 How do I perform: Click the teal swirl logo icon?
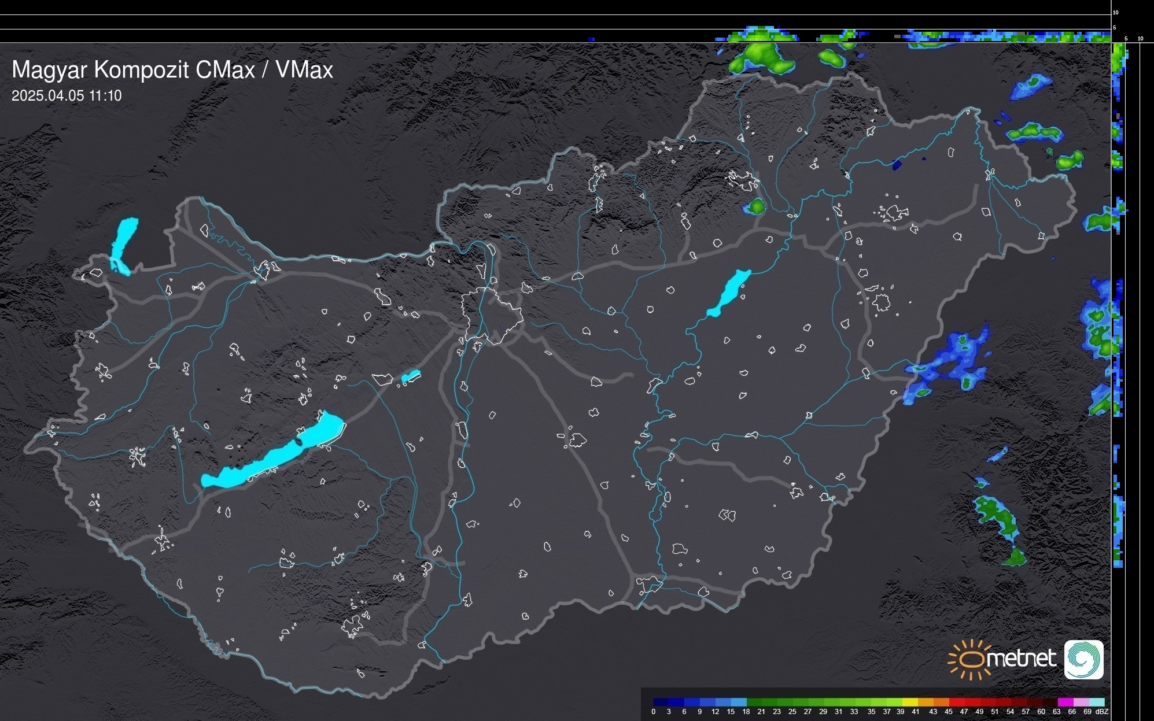click(1083, 659)
